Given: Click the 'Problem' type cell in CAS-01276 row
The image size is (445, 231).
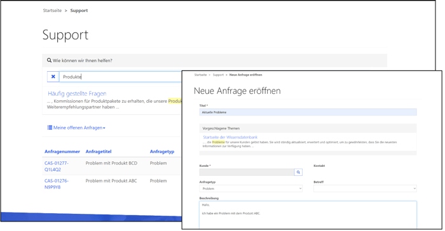Looking at the screenshot, I should point(158,181).
